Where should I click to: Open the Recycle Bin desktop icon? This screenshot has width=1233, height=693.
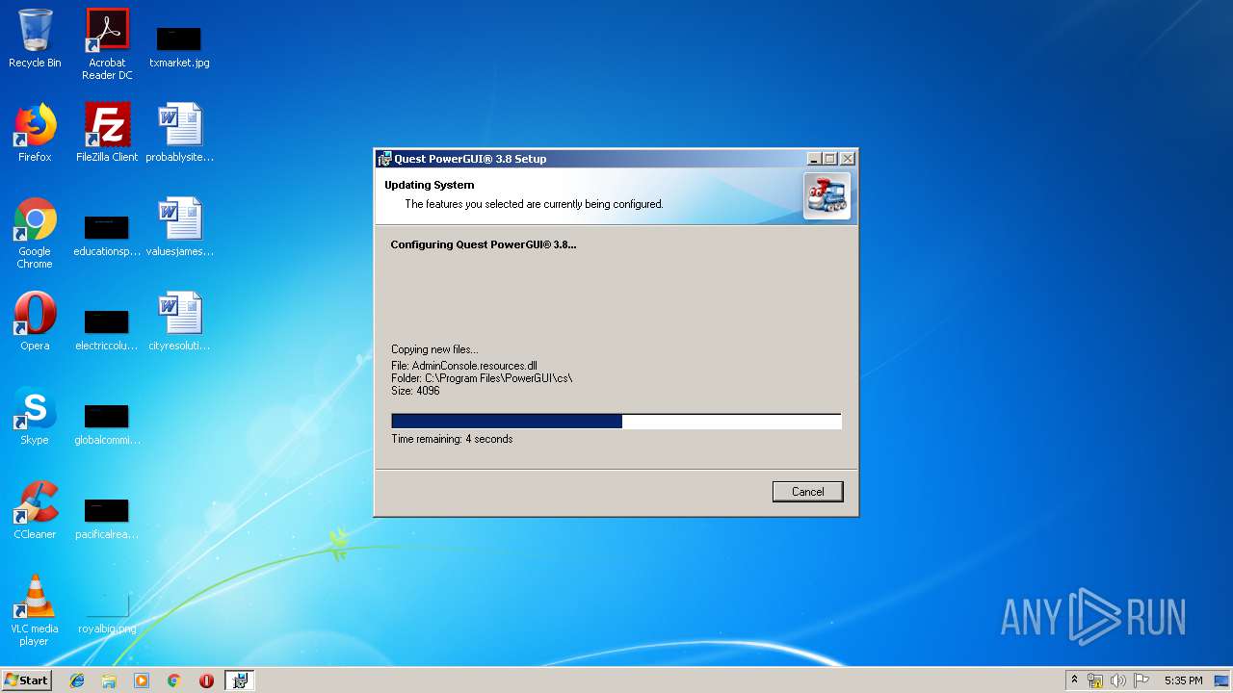(x=35, y=38)
